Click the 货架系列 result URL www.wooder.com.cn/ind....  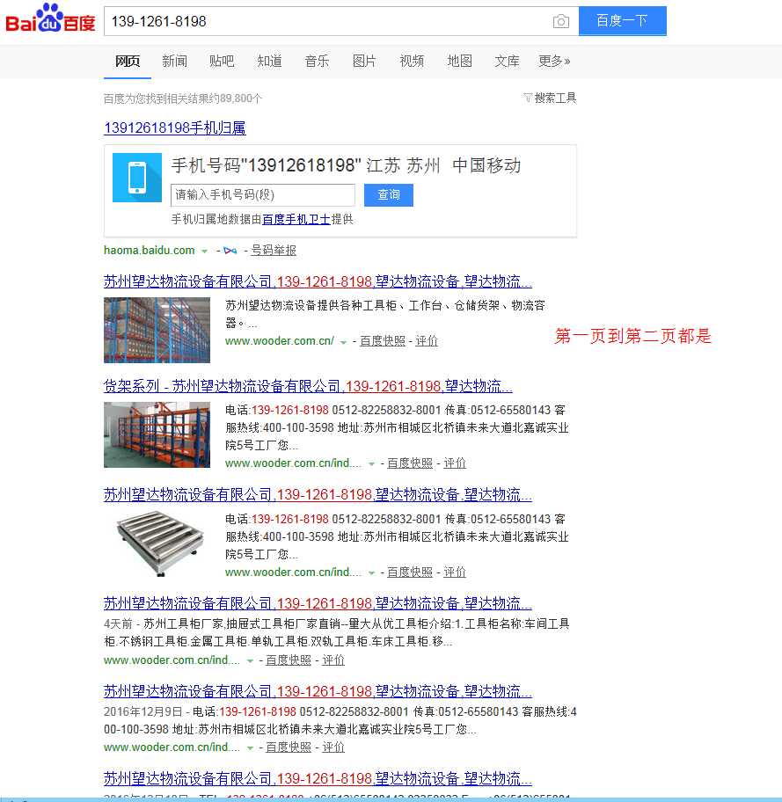coord(293,463)
